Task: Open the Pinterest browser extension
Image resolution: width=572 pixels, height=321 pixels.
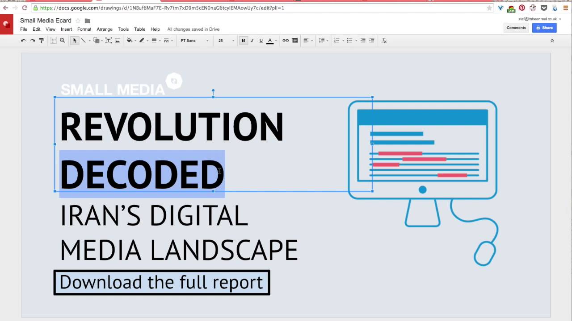Action: click(522, 8)
